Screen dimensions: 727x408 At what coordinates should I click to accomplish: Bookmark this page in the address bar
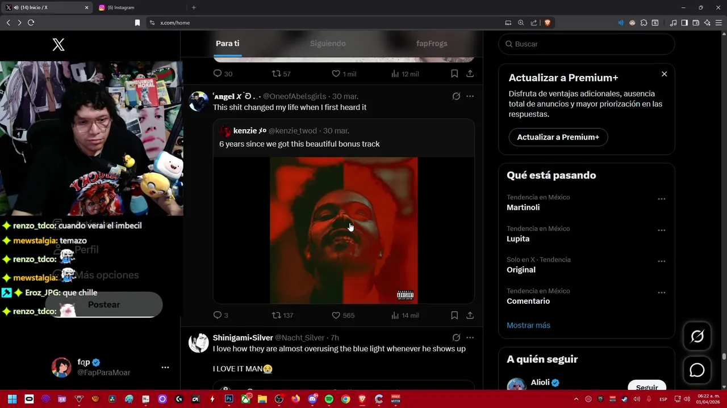[137, 23]
